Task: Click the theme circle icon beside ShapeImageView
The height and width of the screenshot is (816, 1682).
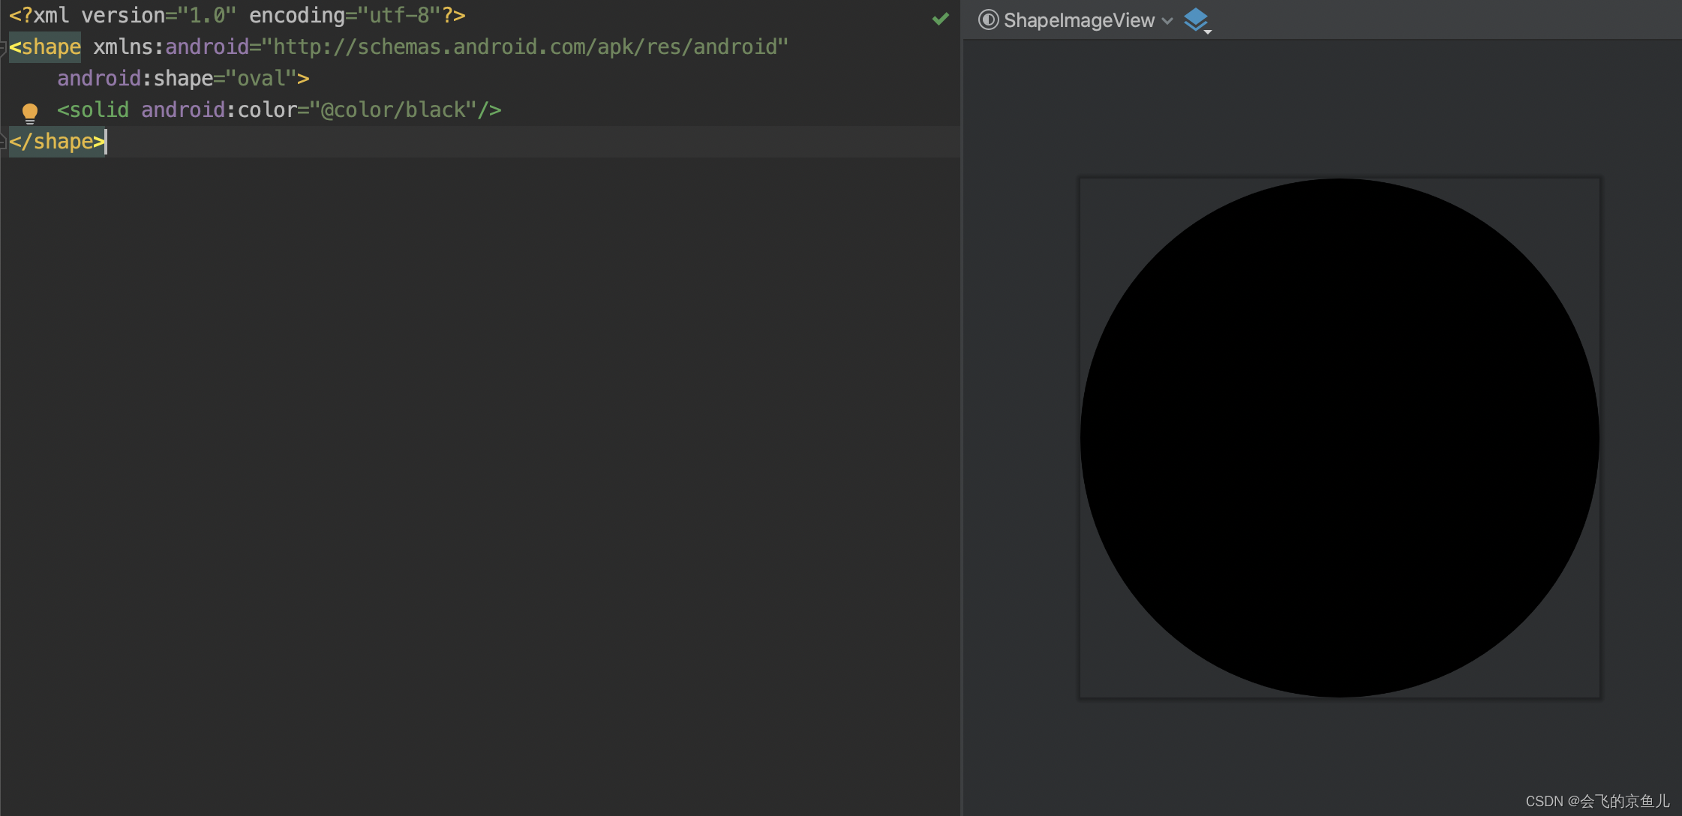Action: pos(988,20)
